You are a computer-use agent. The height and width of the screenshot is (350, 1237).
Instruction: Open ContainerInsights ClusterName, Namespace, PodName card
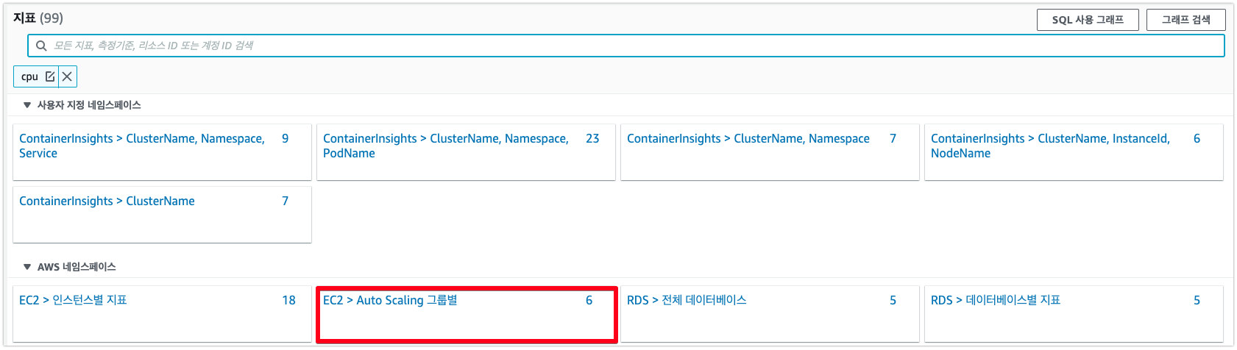[x=466, y=151]
